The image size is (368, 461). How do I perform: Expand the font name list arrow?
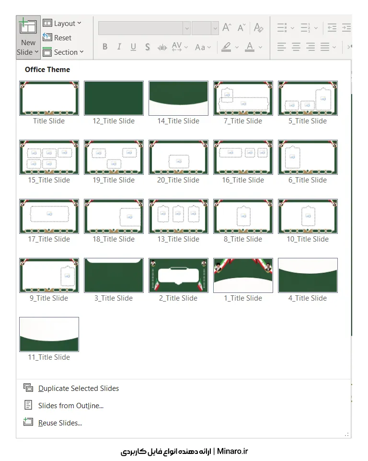(187, 28)
